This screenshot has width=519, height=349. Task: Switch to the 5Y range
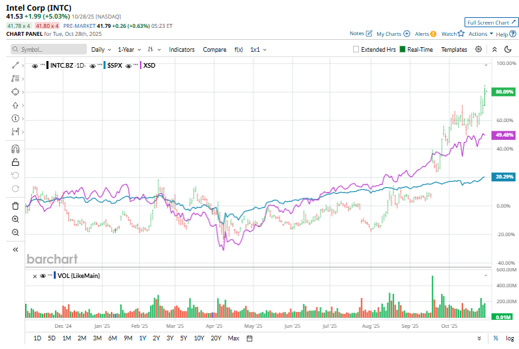pos(183,338)
